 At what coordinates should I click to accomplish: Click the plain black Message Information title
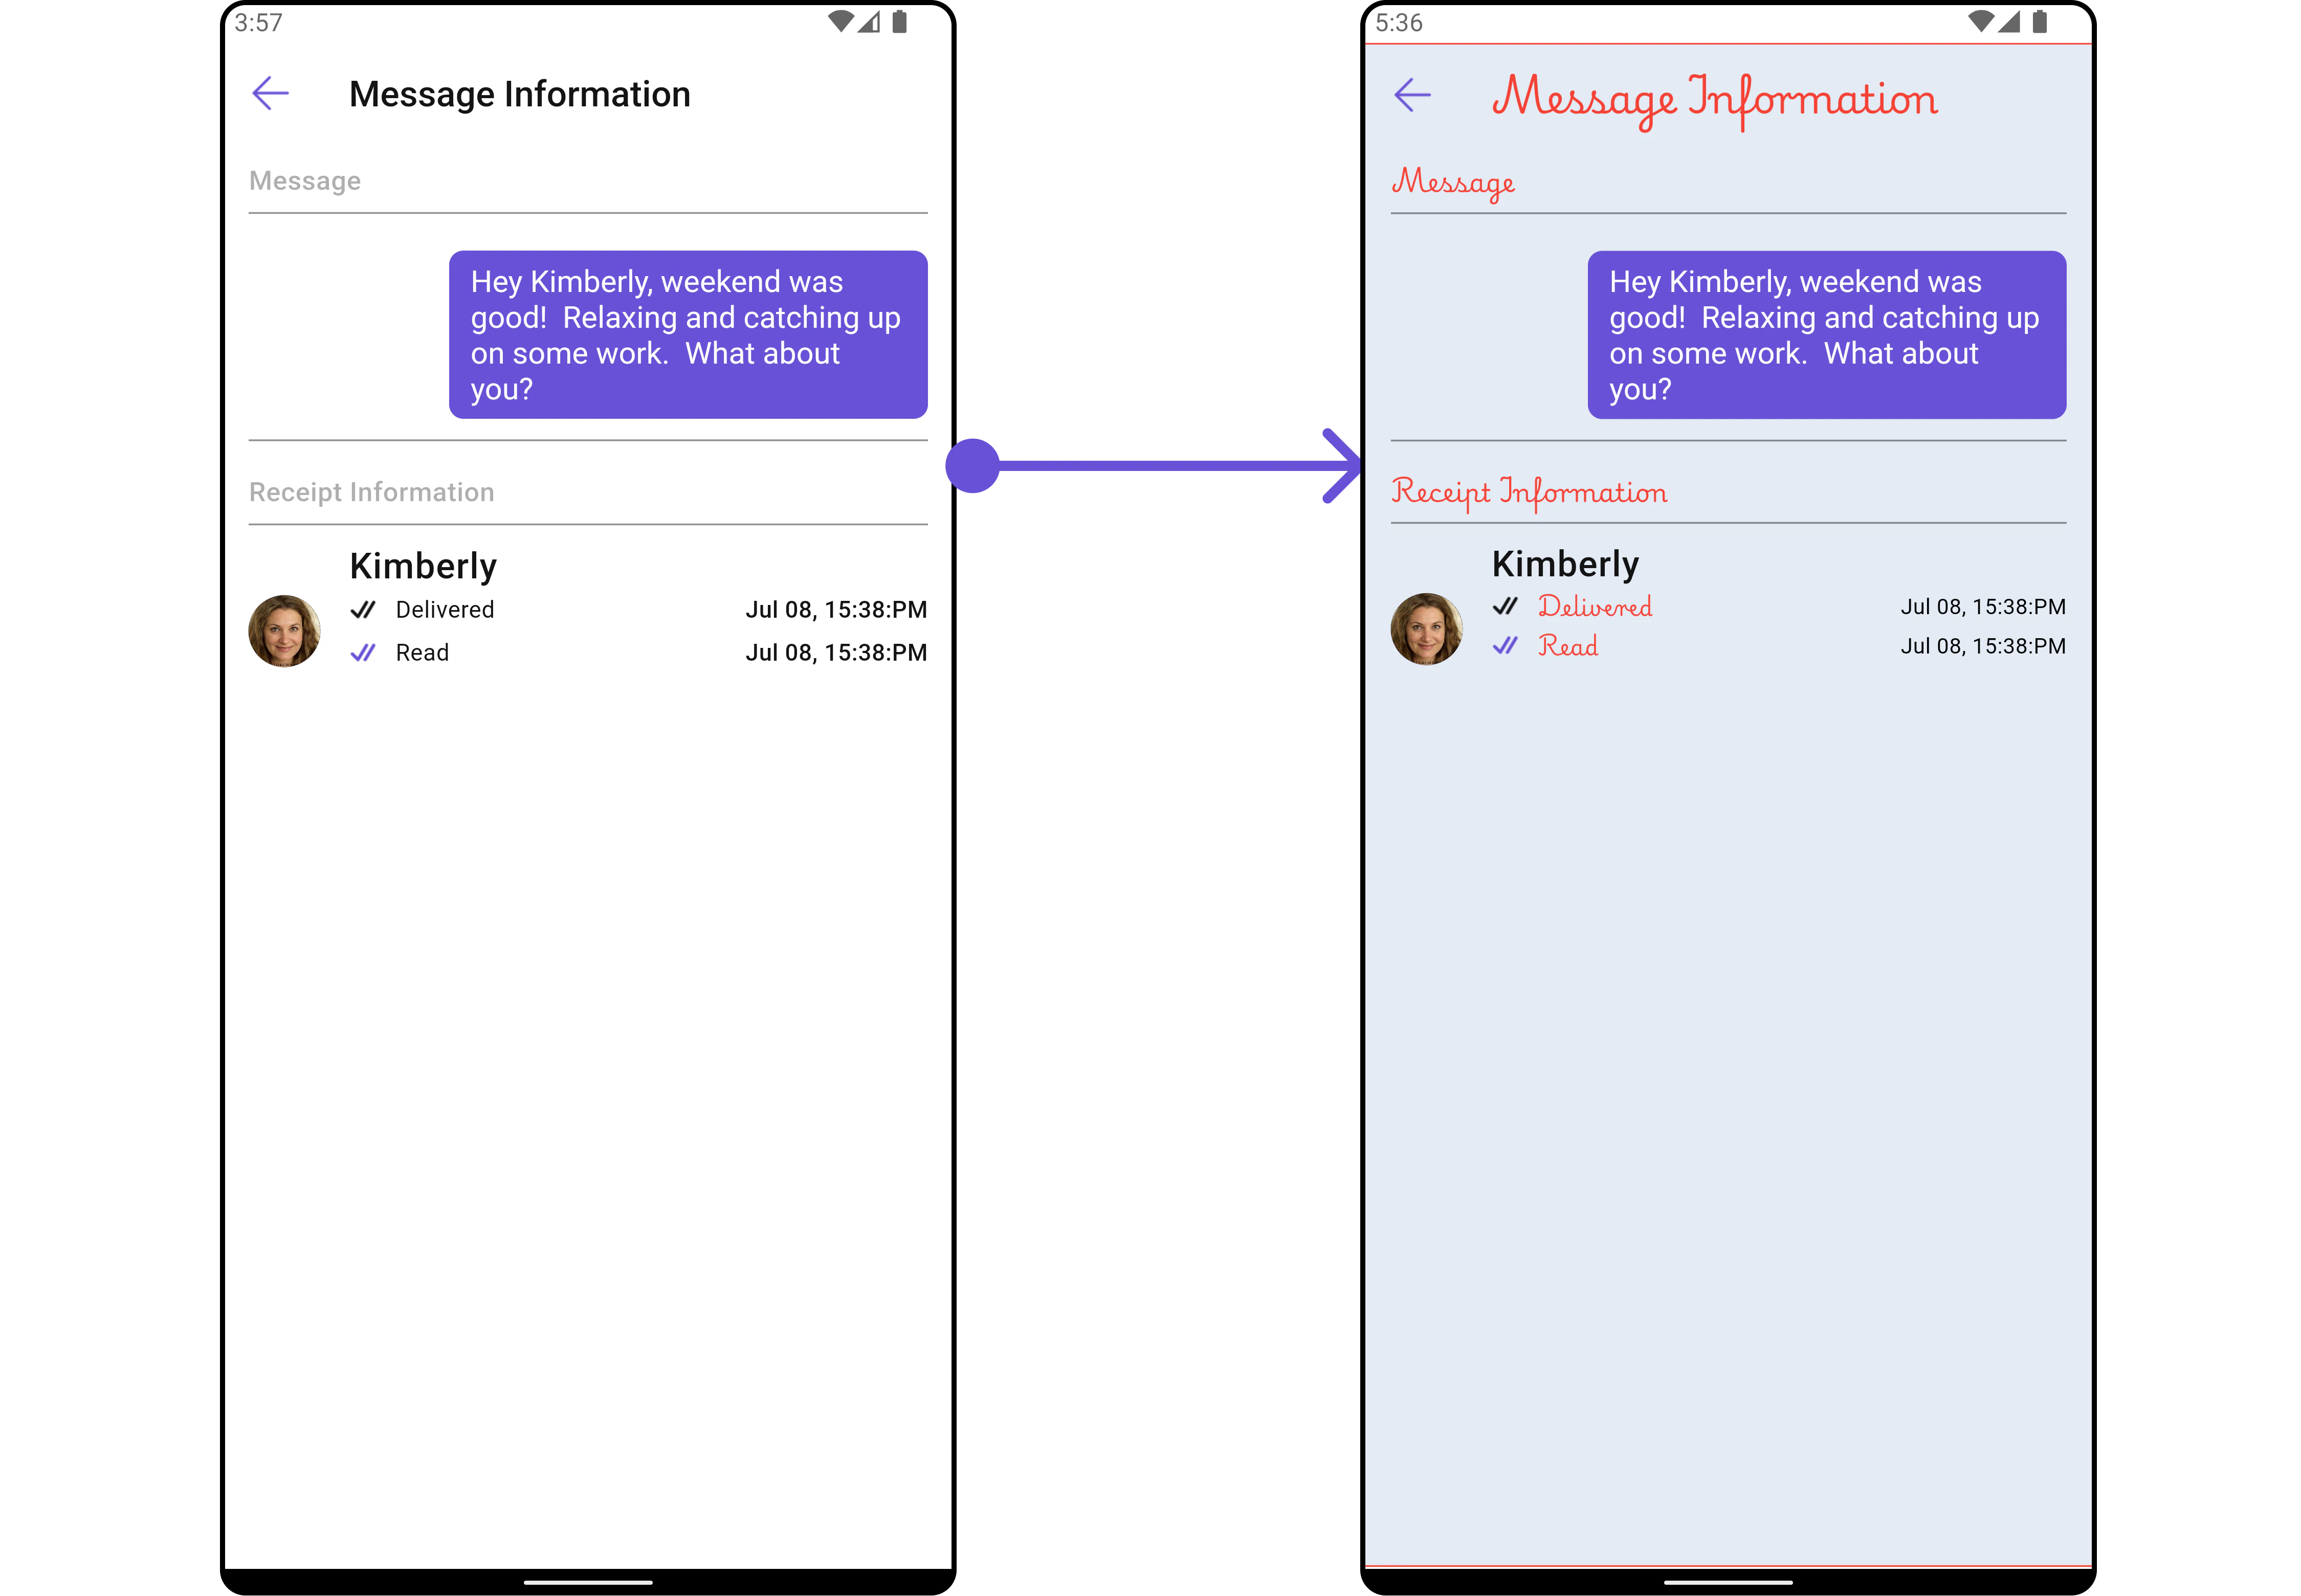click(x=519, y=94)
